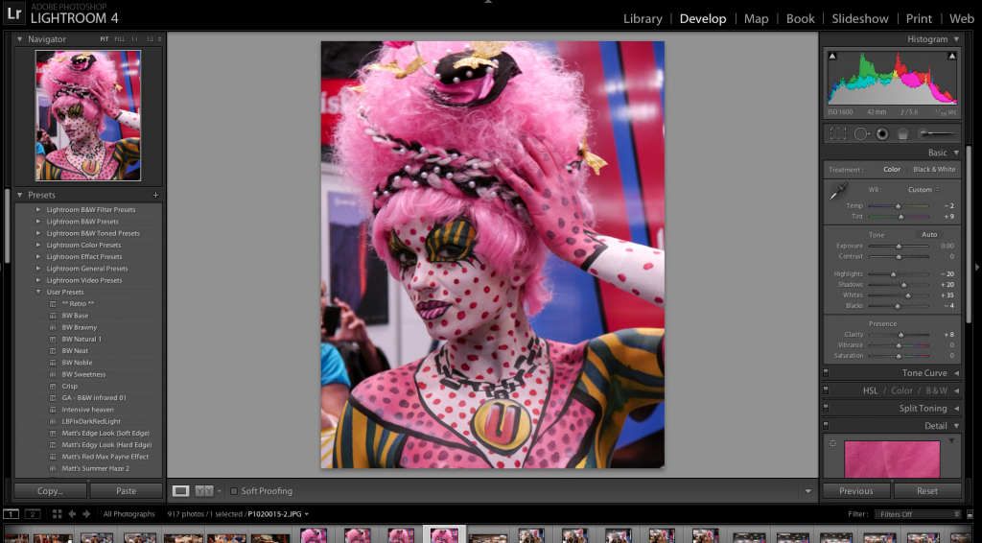
Task: Click the BW Base preset icon
Action: pos(54,316)
